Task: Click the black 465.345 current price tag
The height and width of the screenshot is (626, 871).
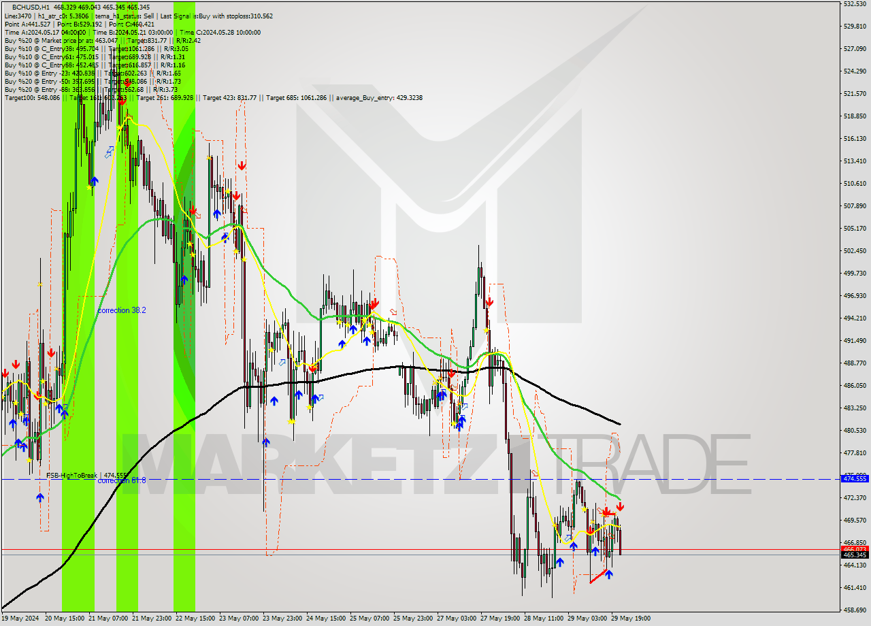Action: [855, 555]
